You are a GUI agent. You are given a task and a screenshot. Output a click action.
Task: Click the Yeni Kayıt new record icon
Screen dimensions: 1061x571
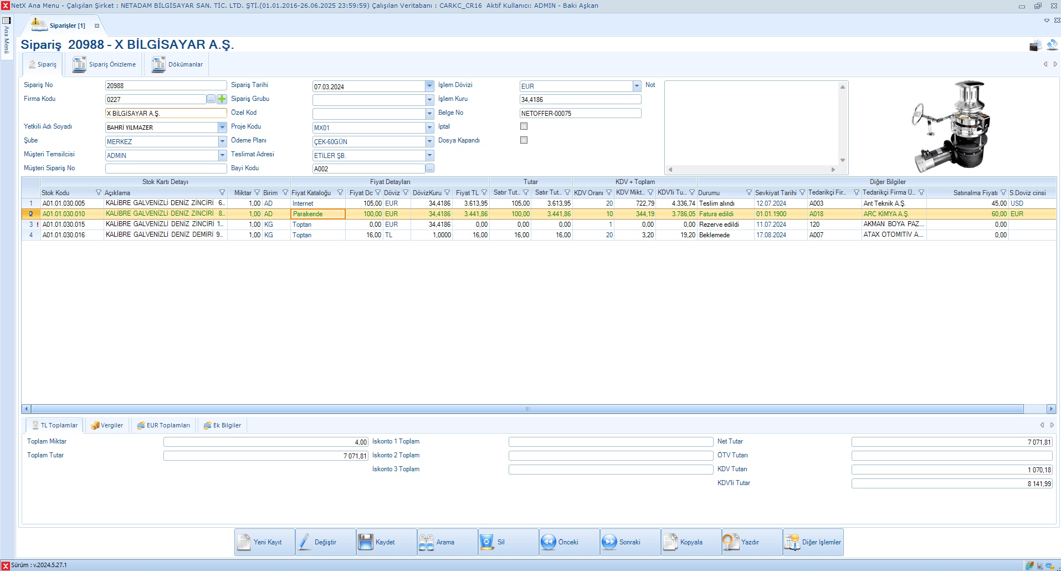click(x=244, y=542)
